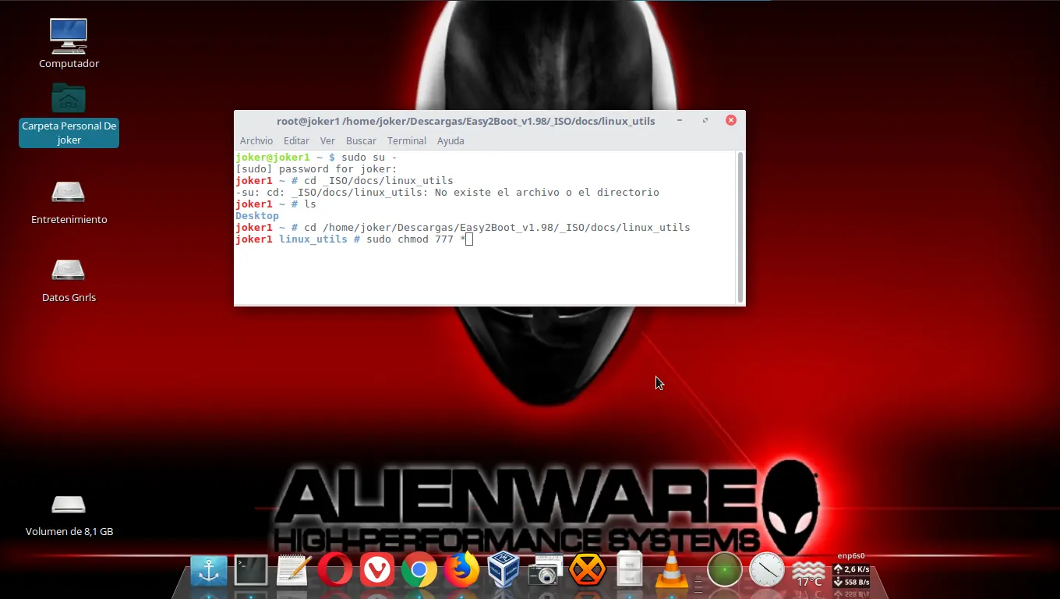Screen dimensions: 1060x599
Task: Open Firefox from the dock
Action: pyautogui.click(x=462, y=570)
